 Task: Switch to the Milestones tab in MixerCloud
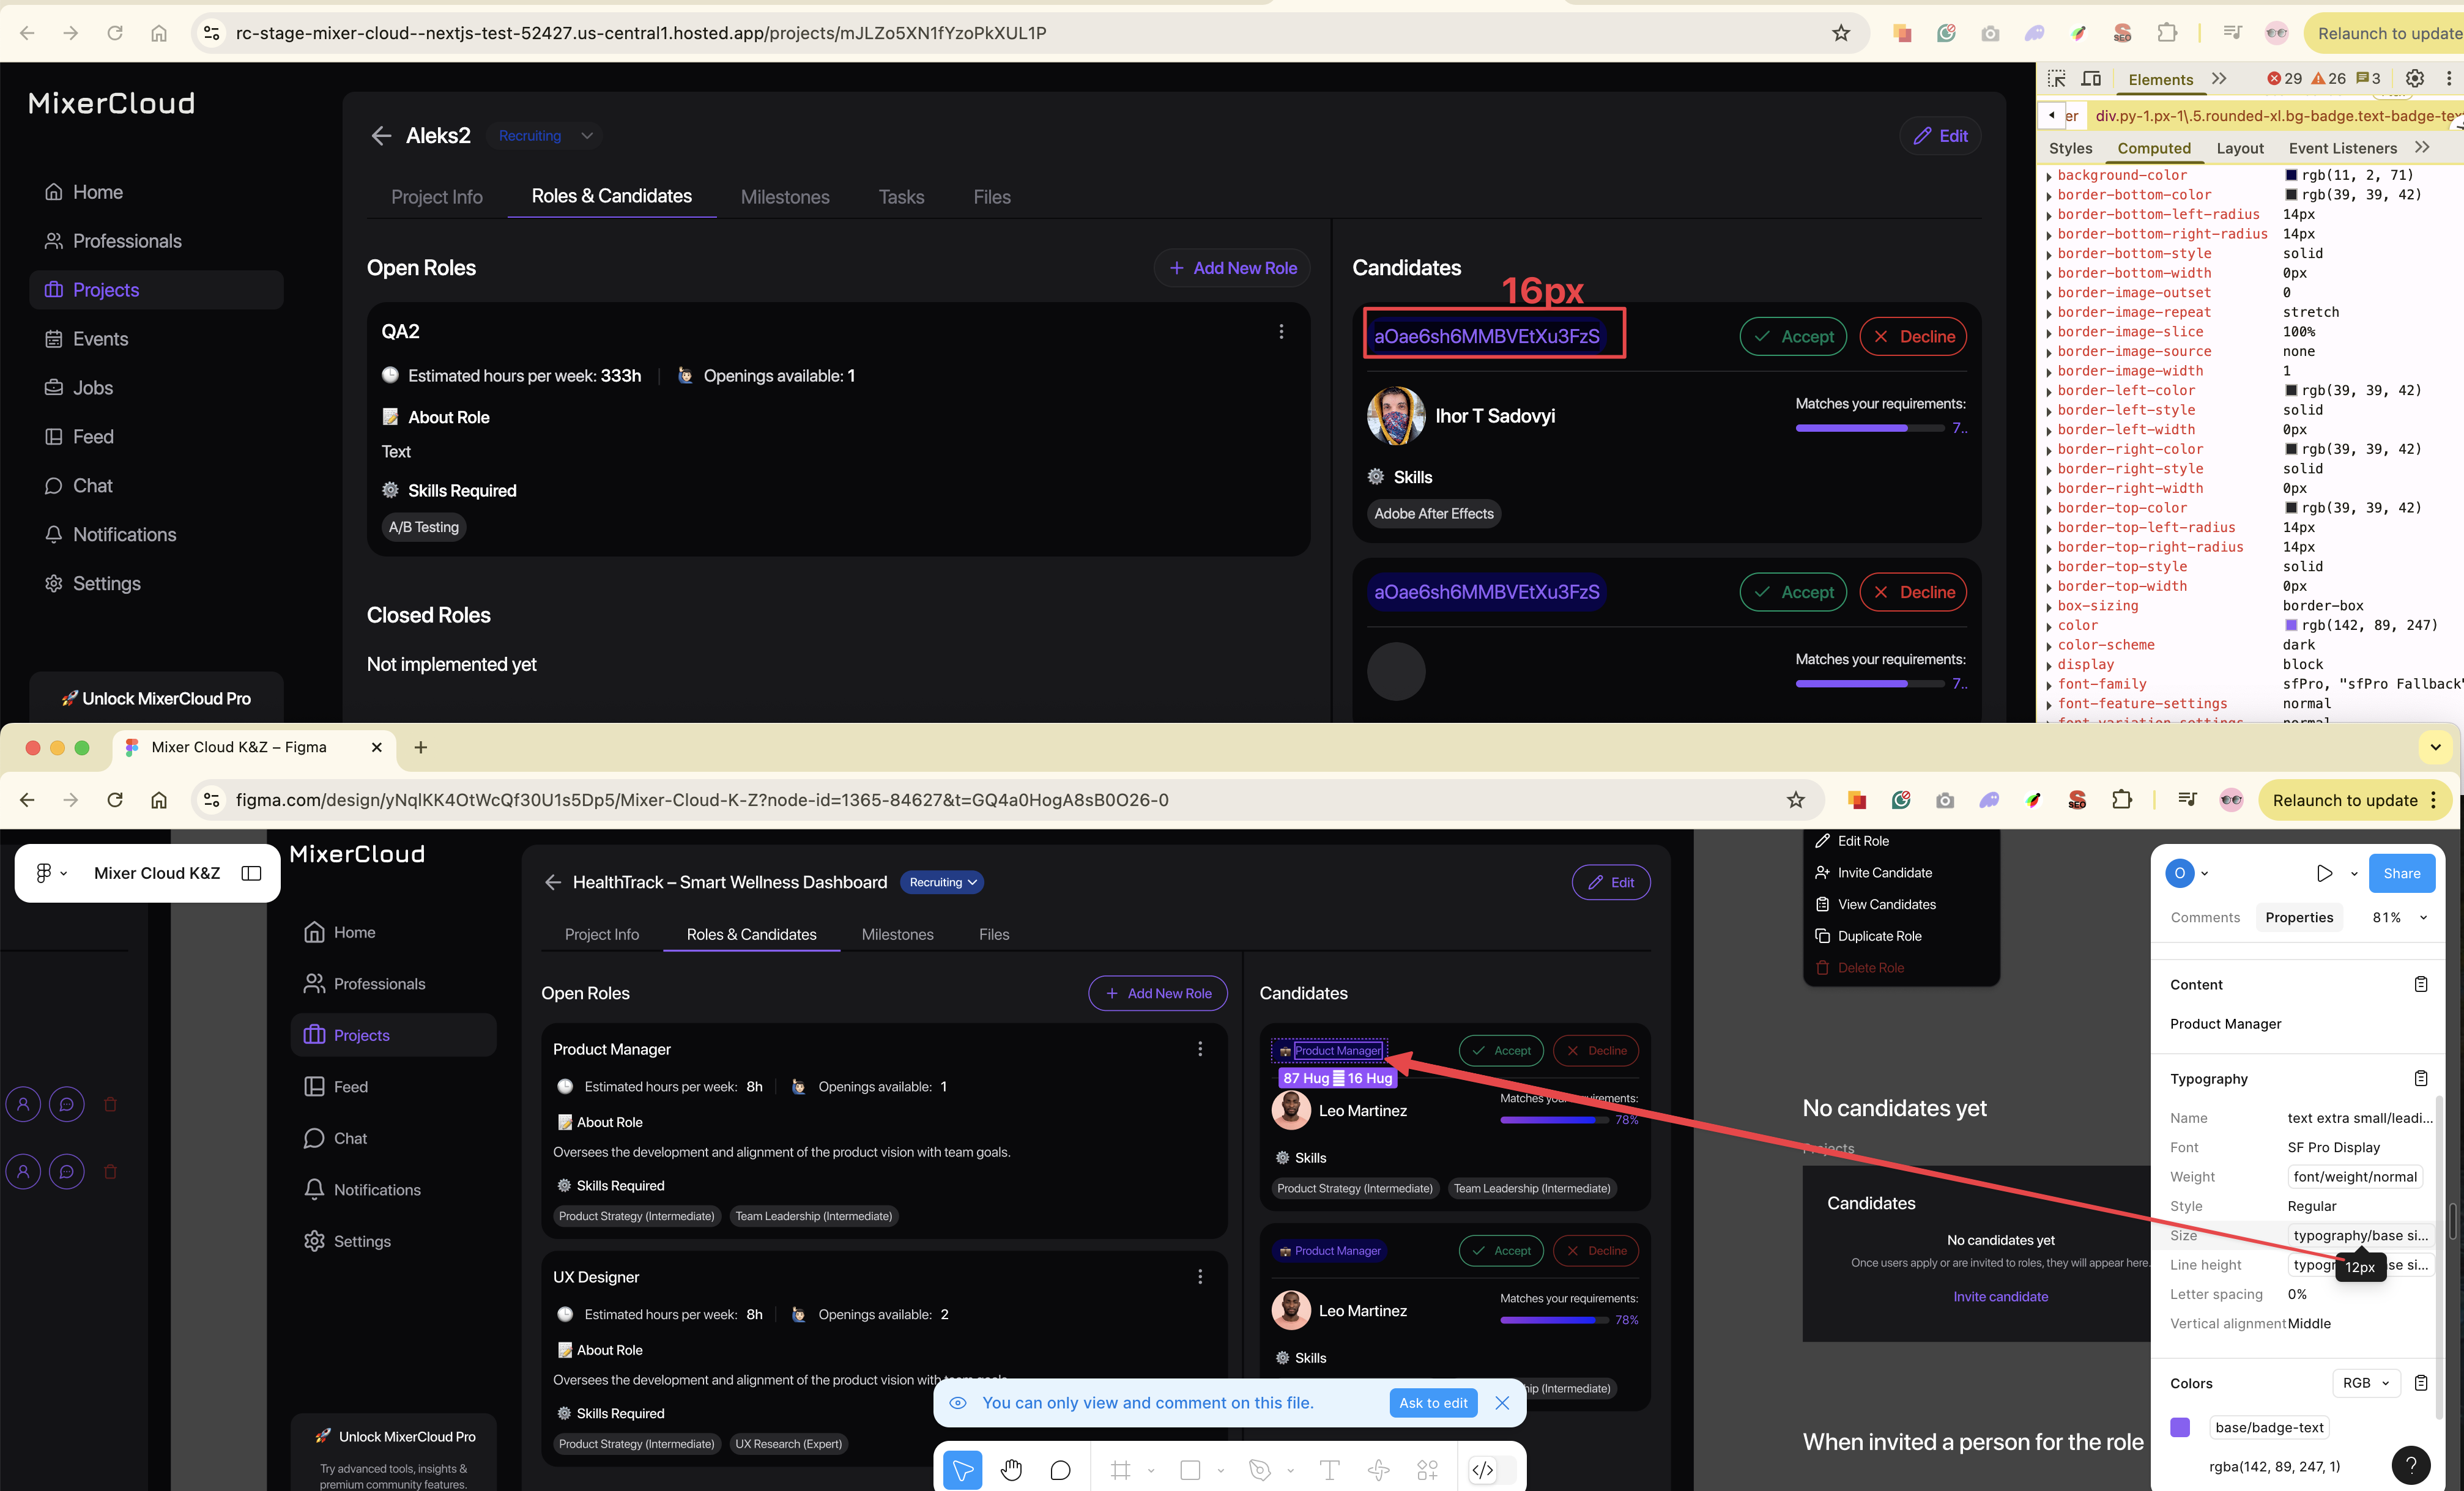click(784, 197)
